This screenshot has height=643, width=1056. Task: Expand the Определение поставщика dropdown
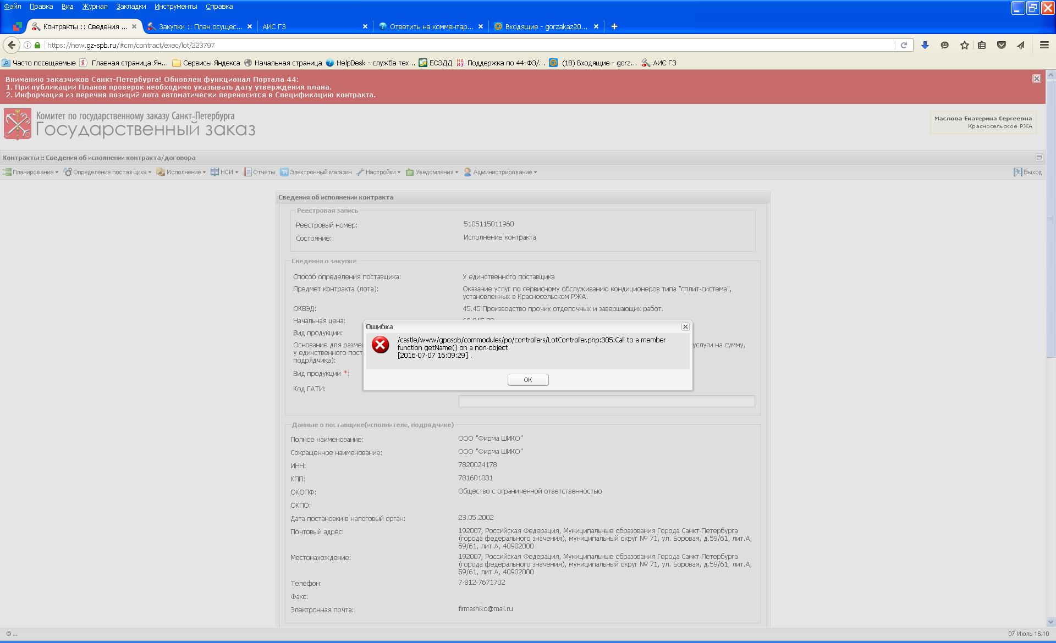[x=109, y=172]
